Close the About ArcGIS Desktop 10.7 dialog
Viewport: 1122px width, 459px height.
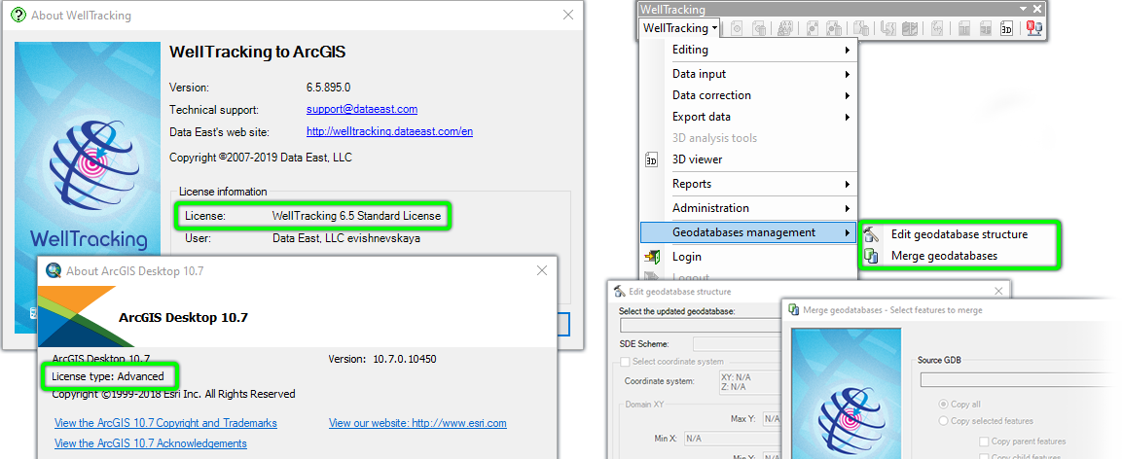[x=542, y=271]
